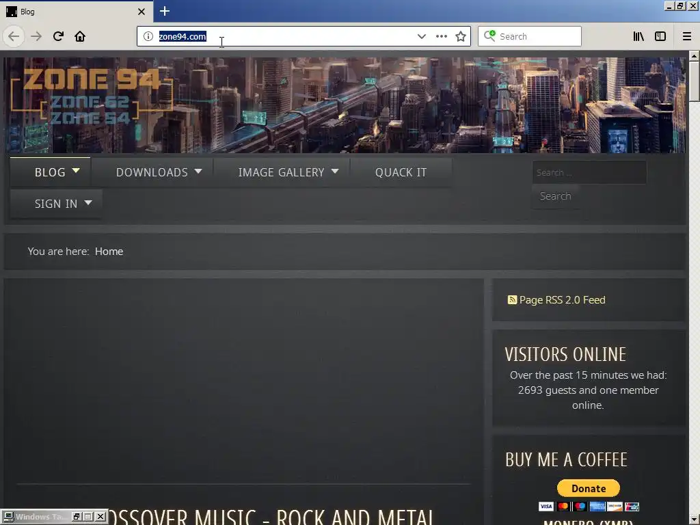
Task: Expand the BLOG dropdown arrow
Action: click(76, 170)
